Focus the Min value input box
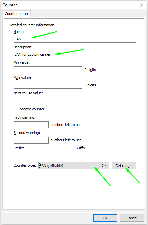This screenshot has width=148, height=225. tap(48, 70)
